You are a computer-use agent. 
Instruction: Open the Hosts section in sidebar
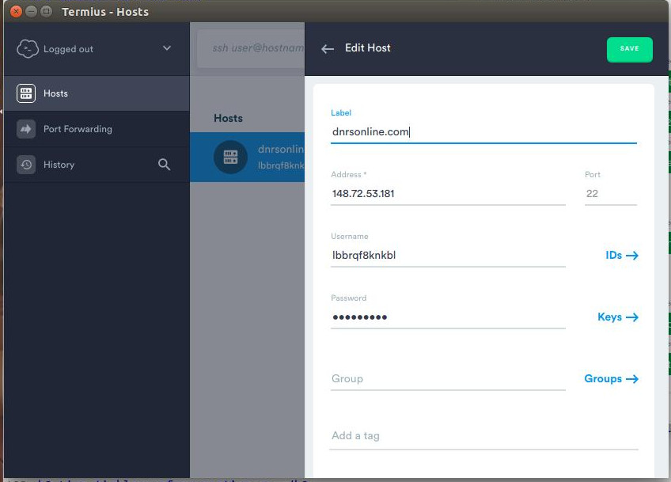coord(97,93)
